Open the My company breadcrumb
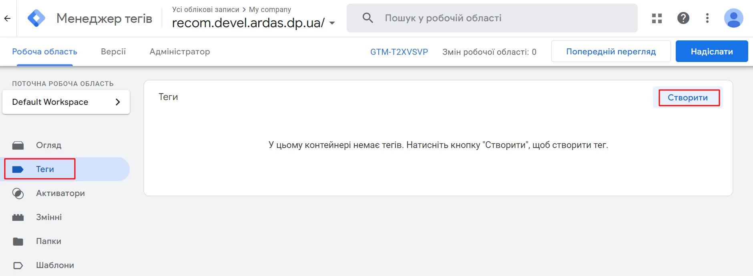Image resolution: width=753 pixels, height=276 pixels. point(270,9)
